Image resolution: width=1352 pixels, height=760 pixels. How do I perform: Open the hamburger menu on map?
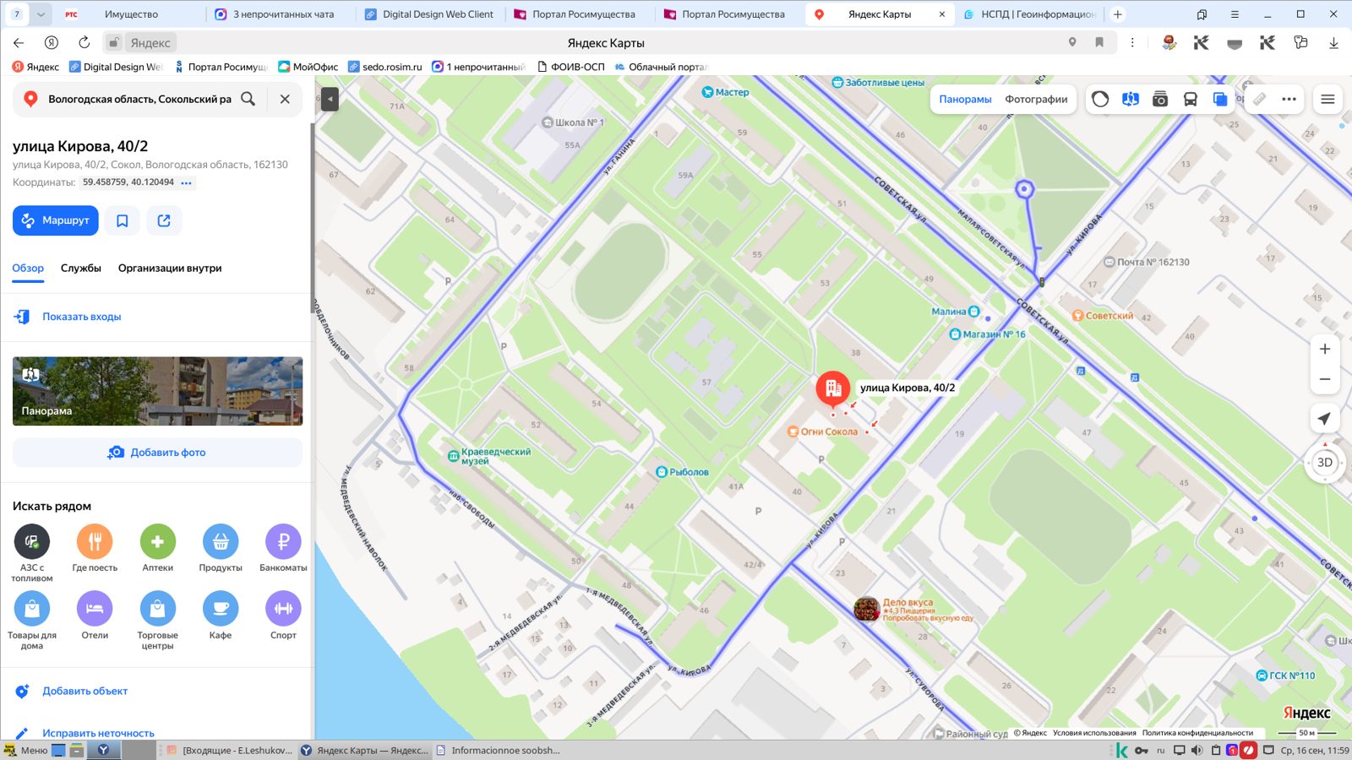[1327, 99]
